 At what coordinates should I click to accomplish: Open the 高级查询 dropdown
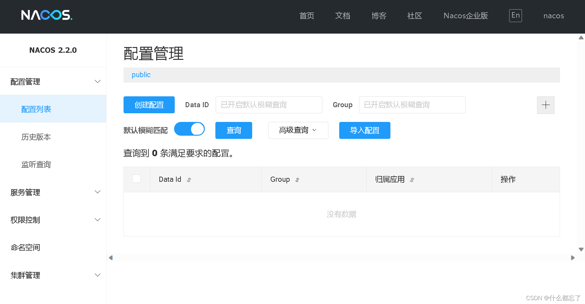[298, 130]
